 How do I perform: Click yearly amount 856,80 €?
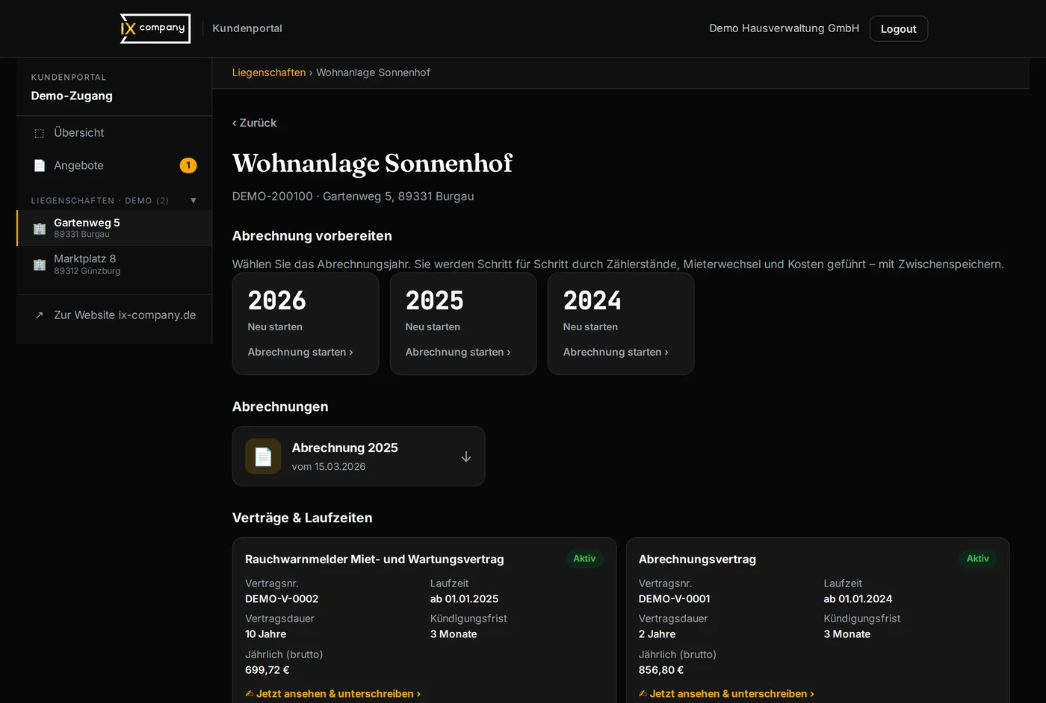[661, 670]
